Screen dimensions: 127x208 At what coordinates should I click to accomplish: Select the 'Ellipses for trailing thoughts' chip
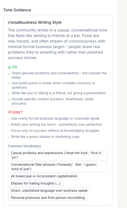[x=36, y=183]
